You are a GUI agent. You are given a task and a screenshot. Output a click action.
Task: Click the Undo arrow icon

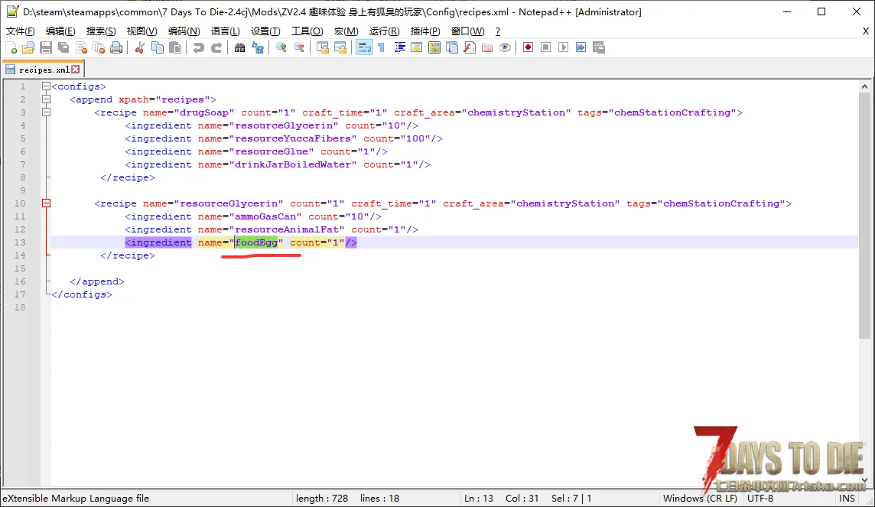(x=199, y=47)
